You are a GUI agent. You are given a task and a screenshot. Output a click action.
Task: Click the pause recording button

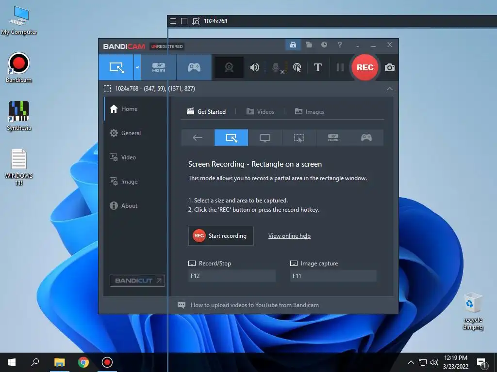(x=340, y=67)
